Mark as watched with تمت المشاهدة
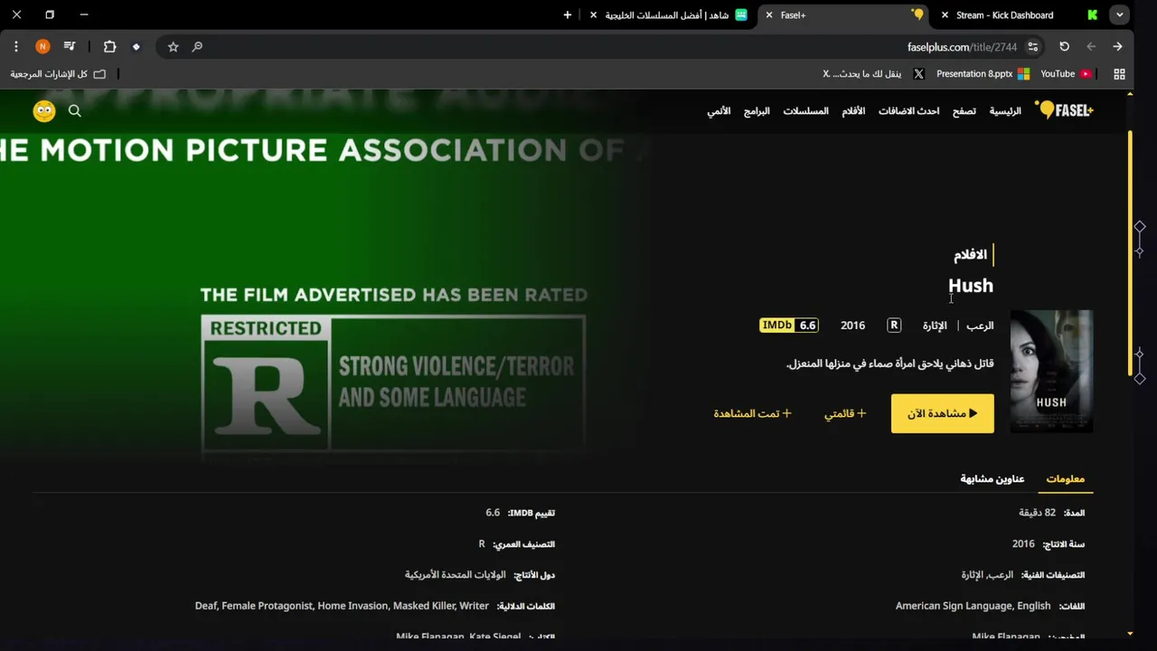Screen dimensions: 1157x651 click(x=752, y=413)
